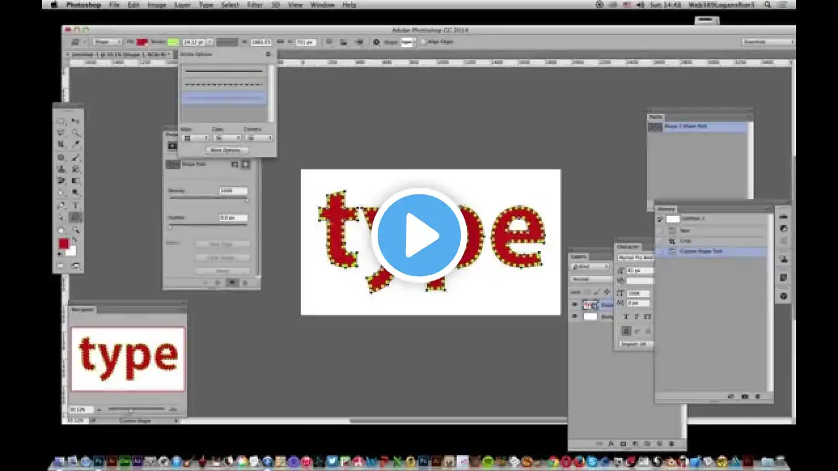Viewport: 838px width, 471px height.
Task: Select the Rectangular Marquee tool
Action: tap(61, 121)
